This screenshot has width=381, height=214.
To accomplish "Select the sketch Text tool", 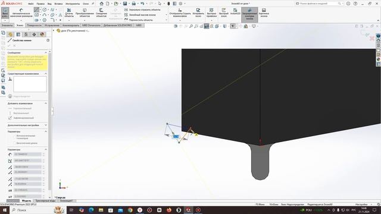I will click(60, 15).
